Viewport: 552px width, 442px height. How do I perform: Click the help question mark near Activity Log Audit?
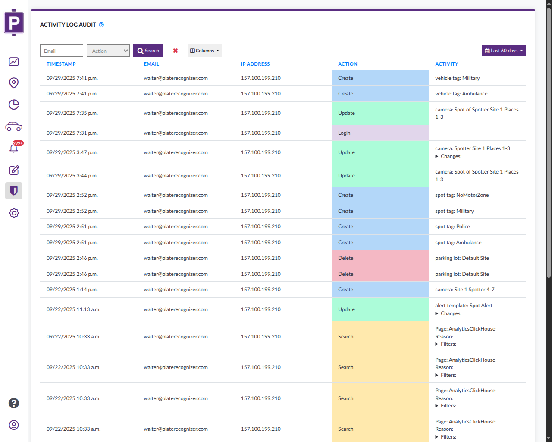point(101,25)
